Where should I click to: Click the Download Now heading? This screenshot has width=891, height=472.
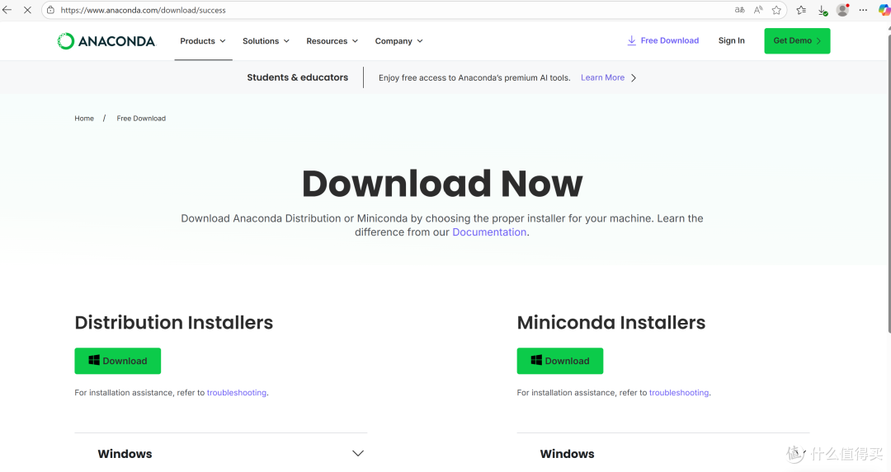click(x=442, y=184)
